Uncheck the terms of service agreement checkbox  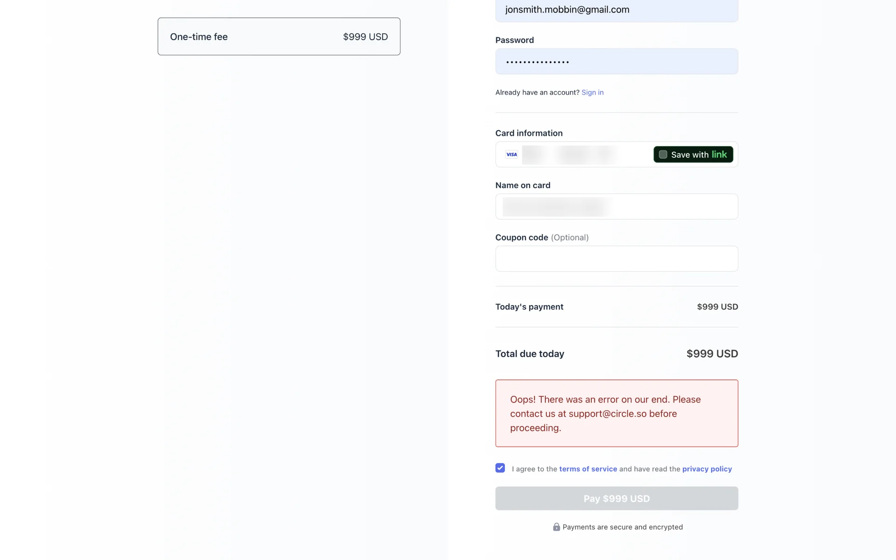pyautogui.click(x=500, y=468)
